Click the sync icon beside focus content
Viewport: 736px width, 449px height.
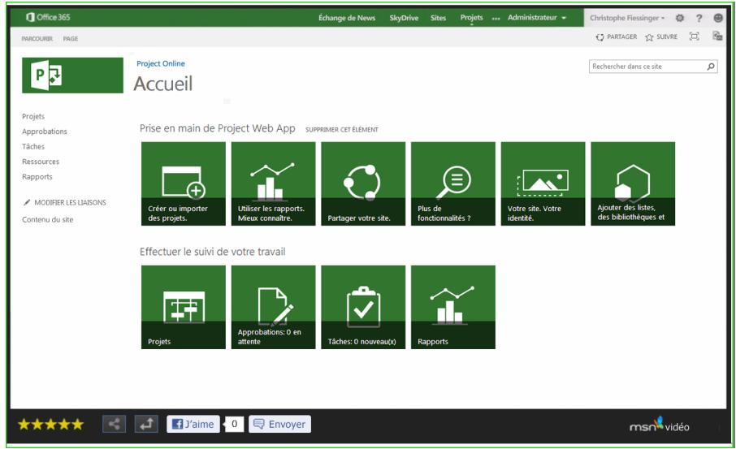pyautogui.click(x=717, y=36)
